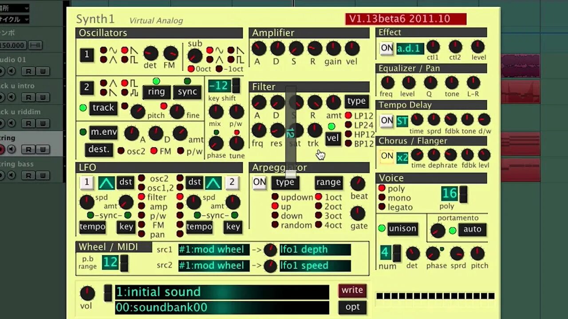Click the arpeggiator gate knob
This screenshot has width=568, height=319.
tap(358, 214)
